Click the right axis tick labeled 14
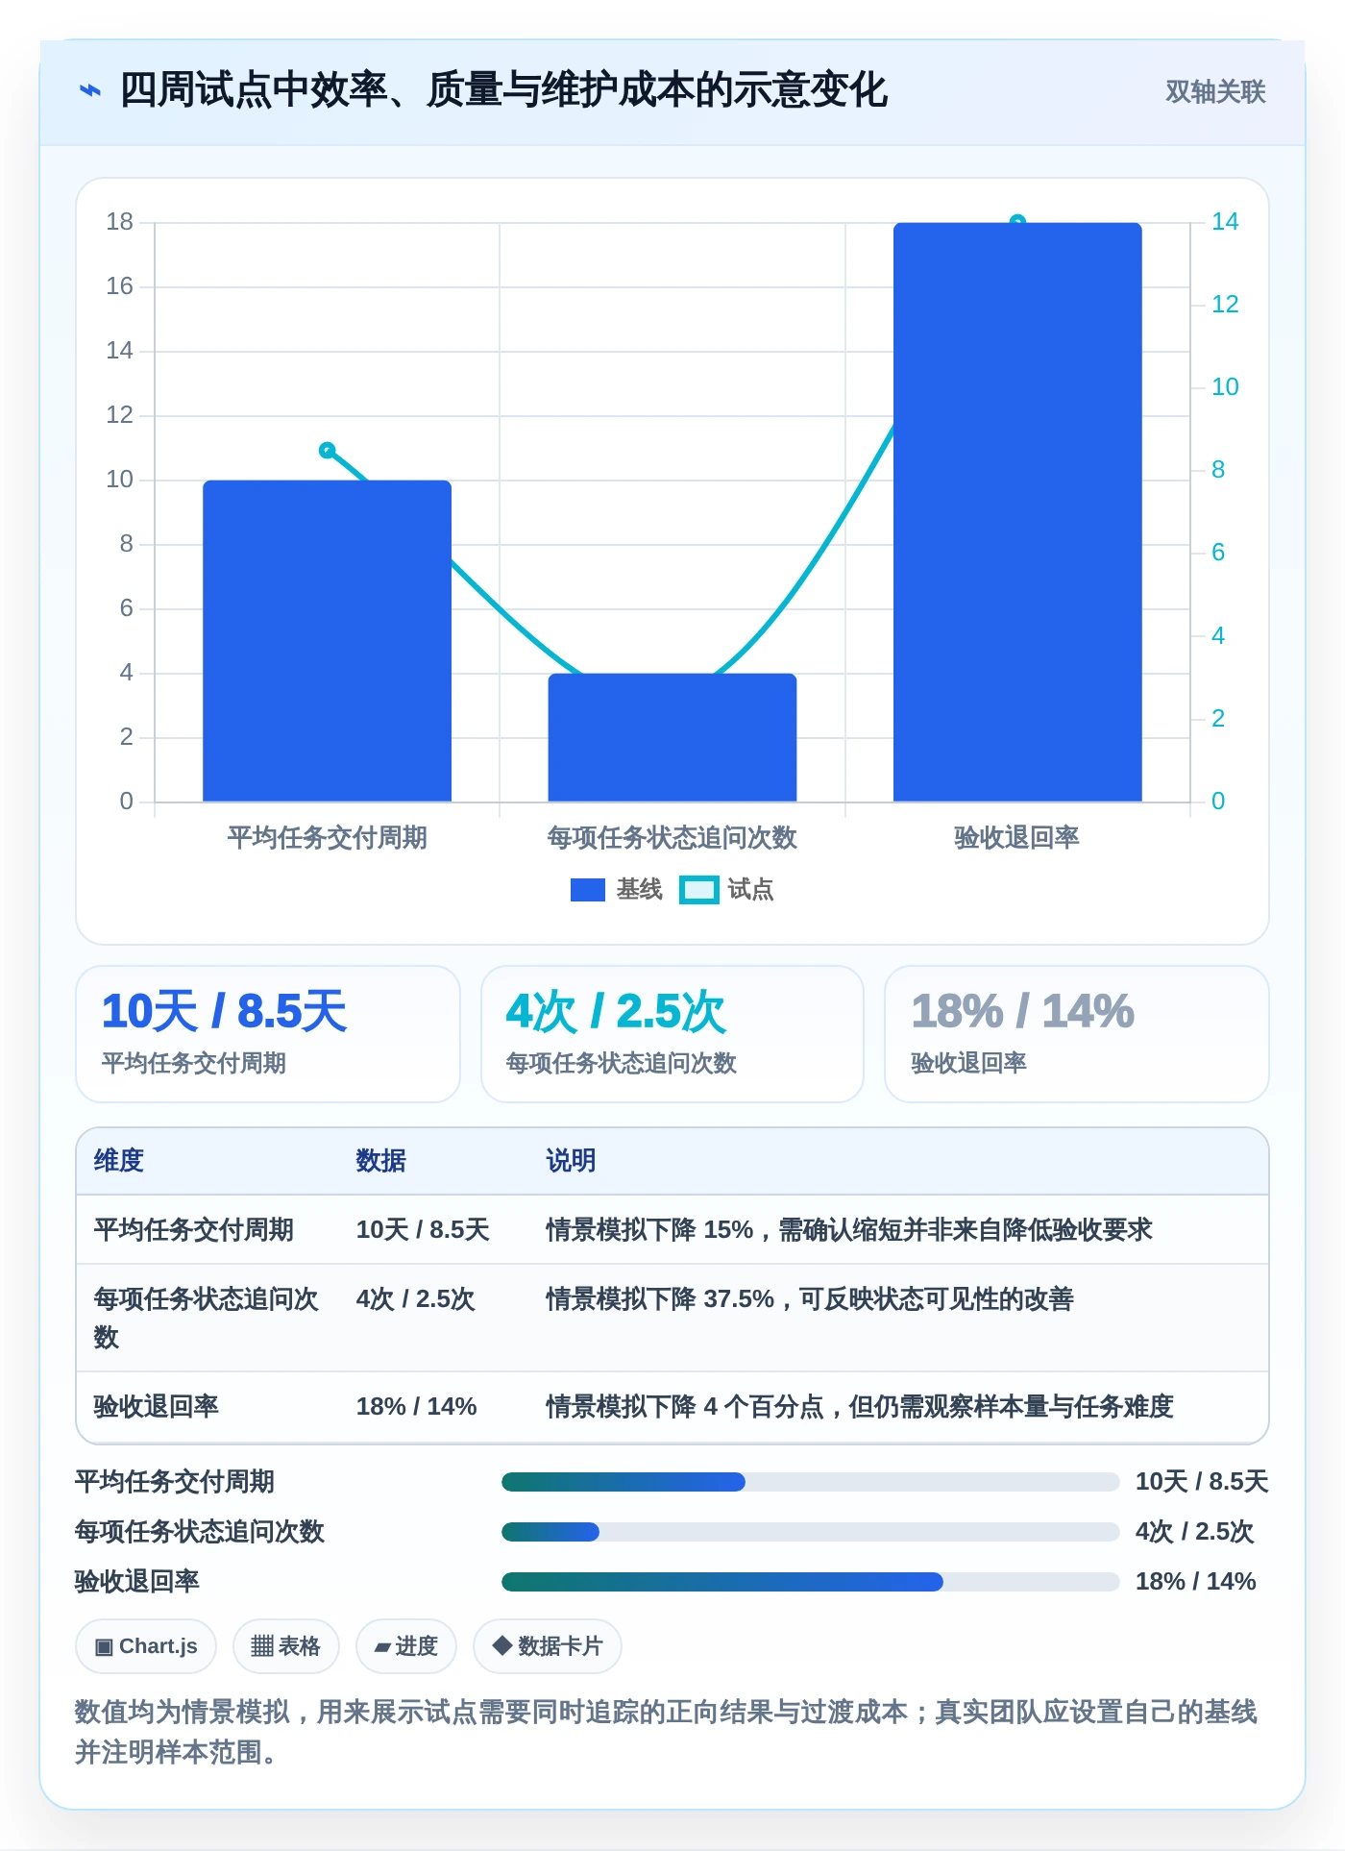Viewport: 1345px width, 1851px height. click(x=1225, y=222)
